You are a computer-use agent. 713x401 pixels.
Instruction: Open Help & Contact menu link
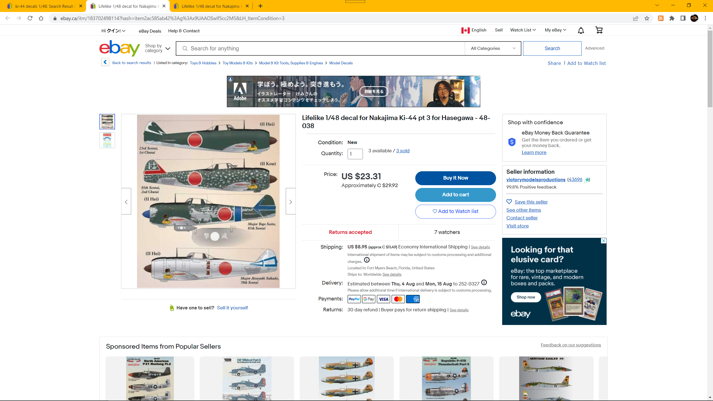[184, 31]
